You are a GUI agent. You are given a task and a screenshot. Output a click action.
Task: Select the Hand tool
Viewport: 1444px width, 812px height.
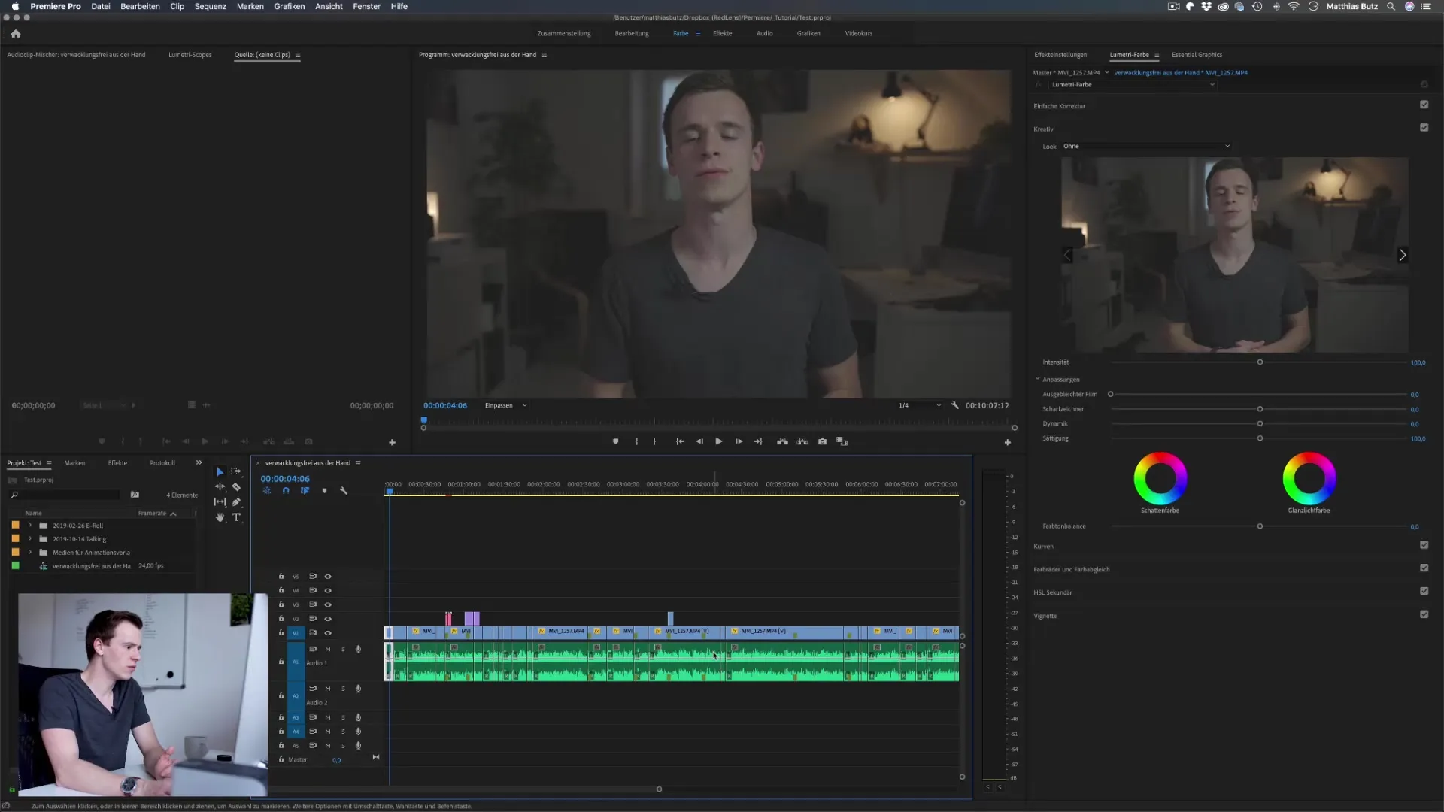220,517
